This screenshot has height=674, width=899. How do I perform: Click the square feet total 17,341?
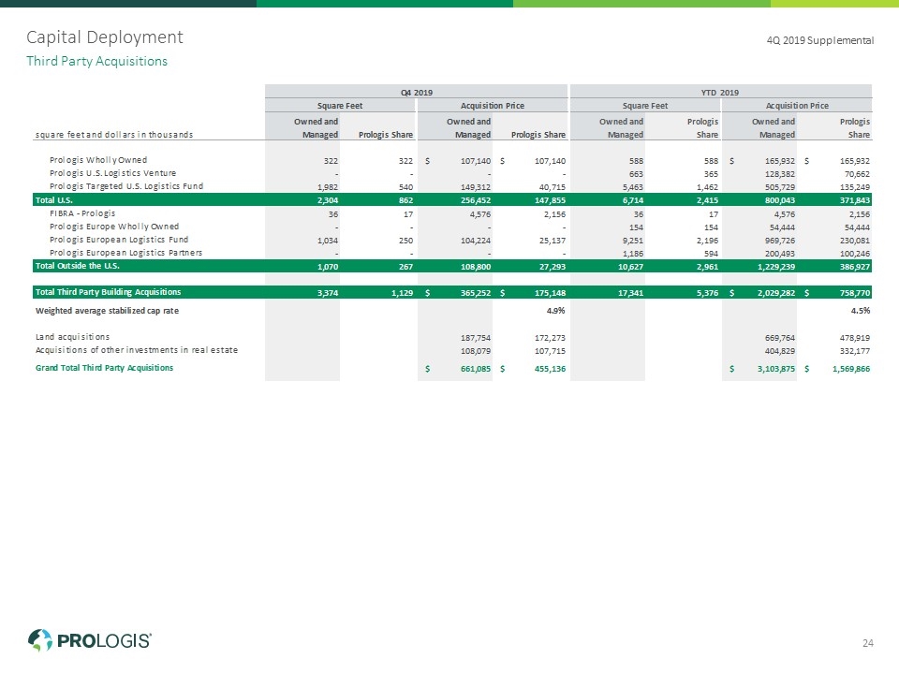coord(630,293)
